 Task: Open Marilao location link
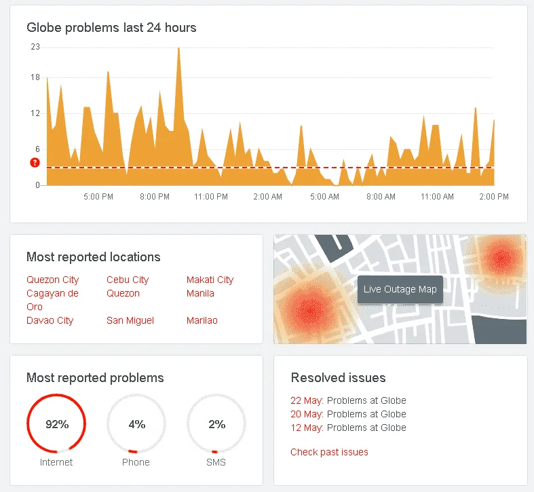click(x=202, y=320)
